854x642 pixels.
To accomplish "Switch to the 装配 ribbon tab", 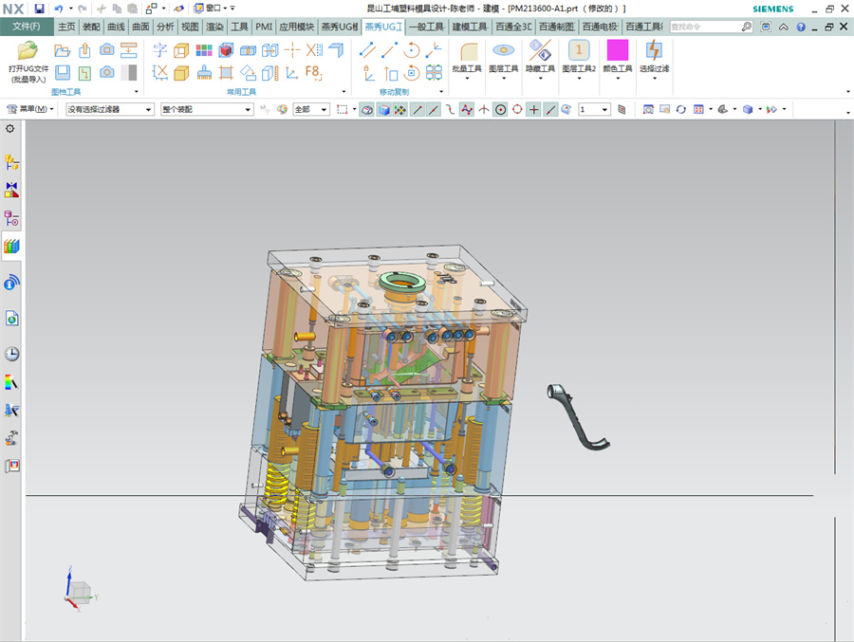I will coord(91,27).
